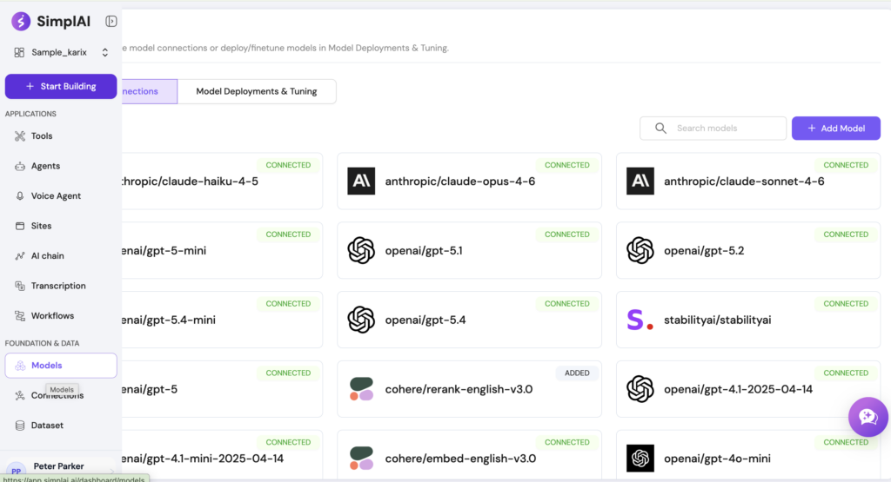Switch to Model Deployments & Tuning tab

[257, 91]
